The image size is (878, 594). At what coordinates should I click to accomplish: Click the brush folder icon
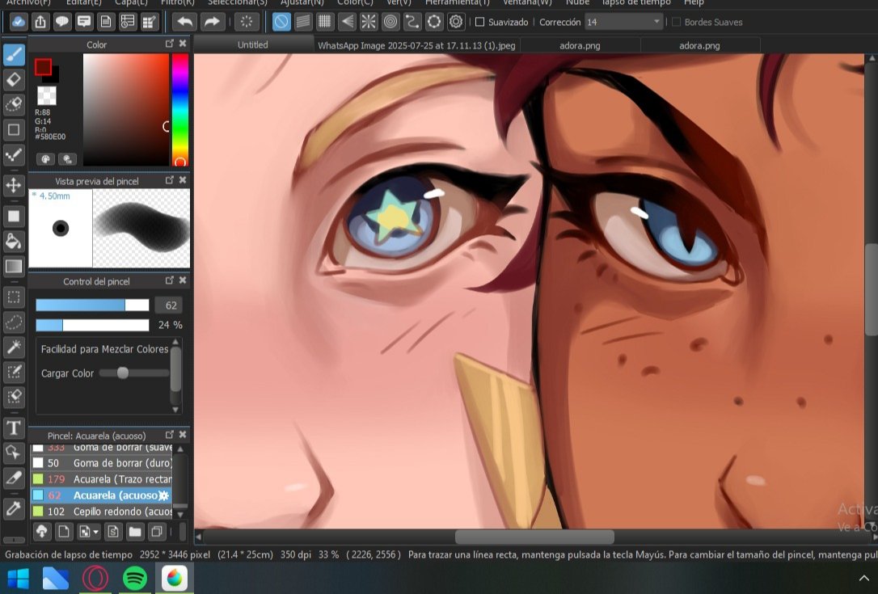[135, 531]
